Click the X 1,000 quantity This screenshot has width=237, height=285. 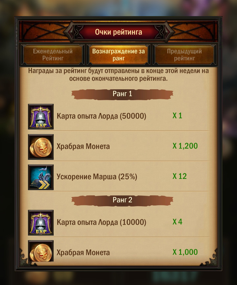pyautogui.click(x=185, y=252)
